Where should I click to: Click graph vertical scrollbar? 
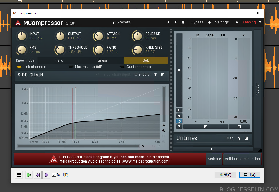pyautogui.click(x=164, y=104)
